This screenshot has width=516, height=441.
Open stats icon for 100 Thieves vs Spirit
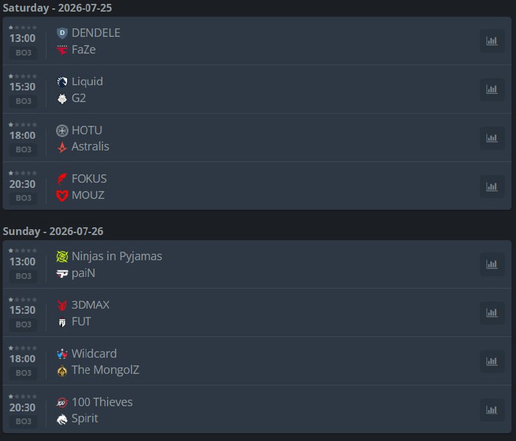click(492, 410)
